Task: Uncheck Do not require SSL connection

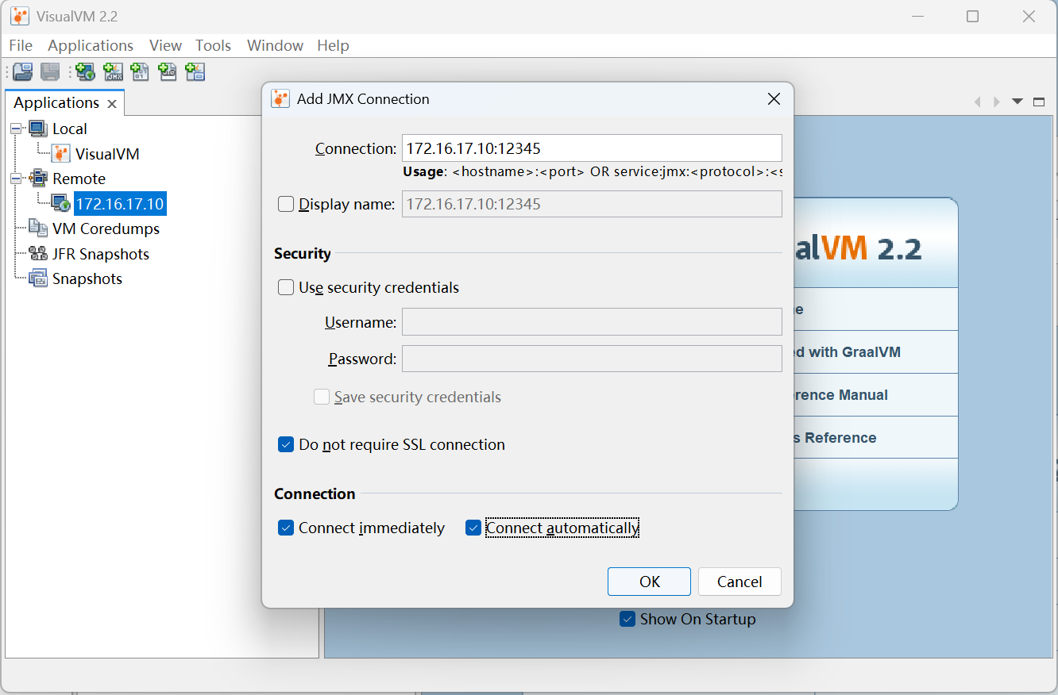Action: 286,444
